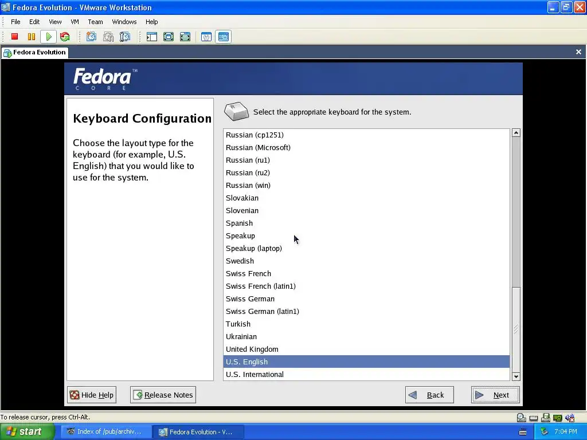Take a snapshot using the snapshot icon
The image size is (587, 440).
click(x=91, y=37)
